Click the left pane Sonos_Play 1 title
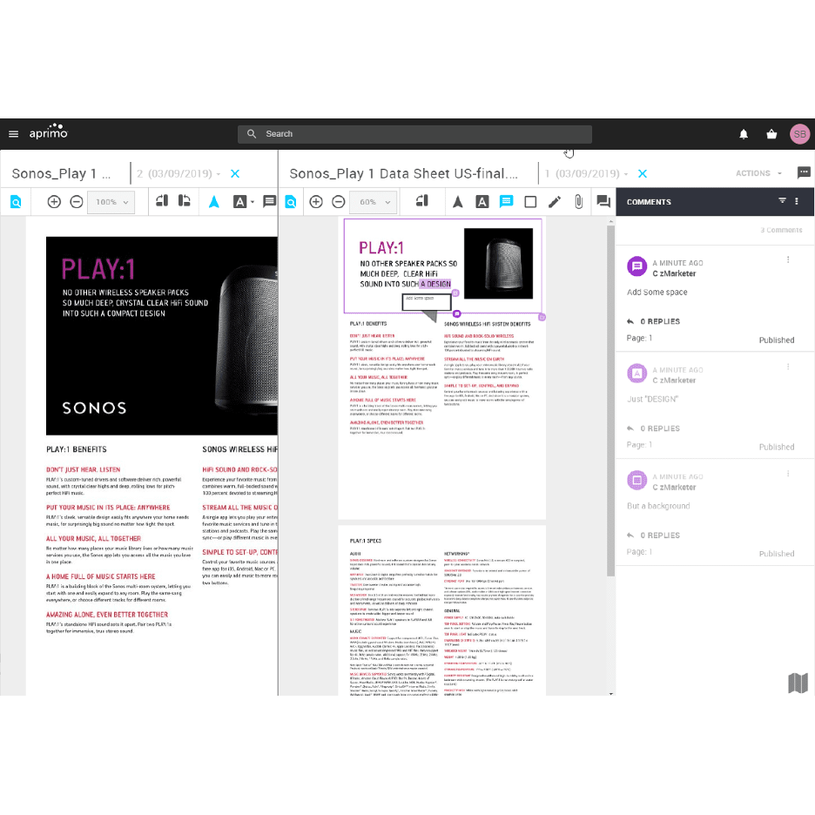 61,173
